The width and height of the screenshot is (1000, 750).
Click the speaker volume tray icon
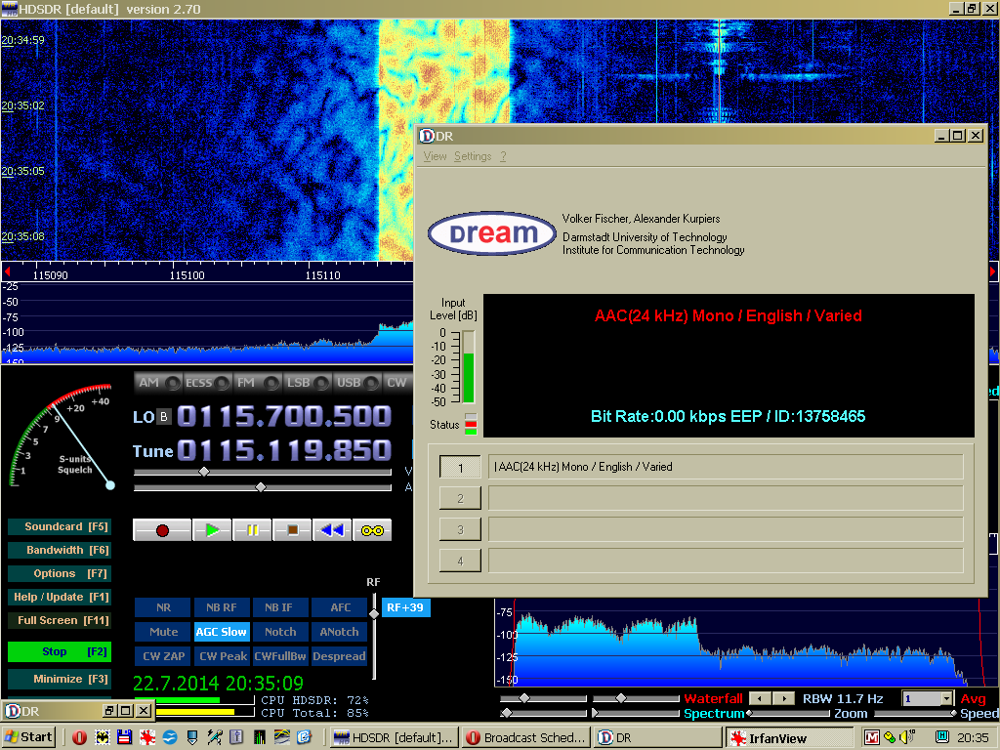(907, 737)
